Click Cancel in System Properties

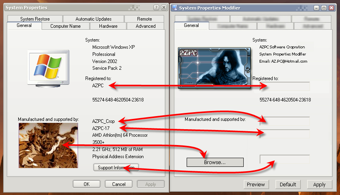(x=119, y=184)
